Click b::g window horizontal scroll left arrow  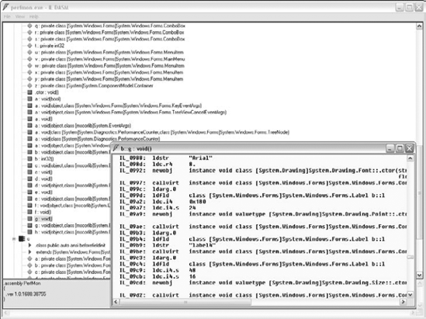pyautogui.click(x=116, y=302)
